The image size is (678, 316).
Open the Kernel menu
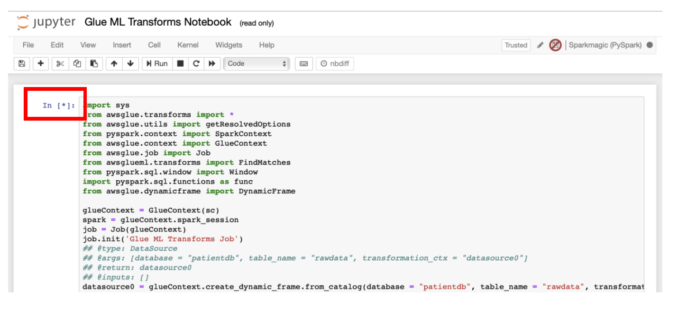[188, 45]
